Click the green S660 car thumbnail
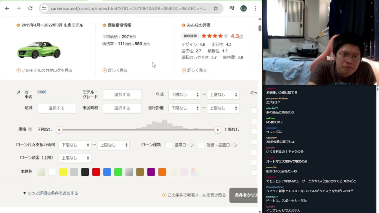The image size is (379, 213). (39, 49)
